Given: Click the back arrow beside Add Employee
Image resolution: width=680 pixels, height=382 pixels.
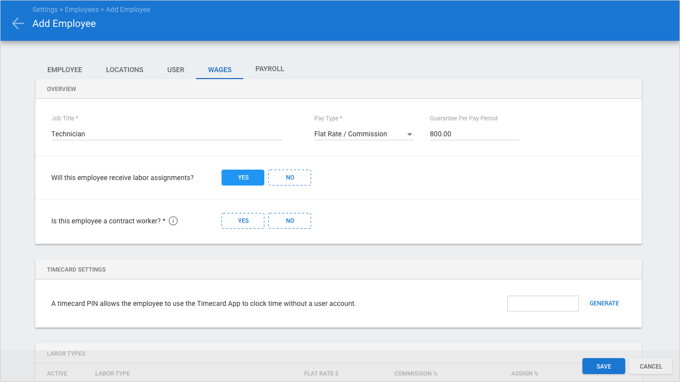Looking at the screenshot, I should pos(18,23).
